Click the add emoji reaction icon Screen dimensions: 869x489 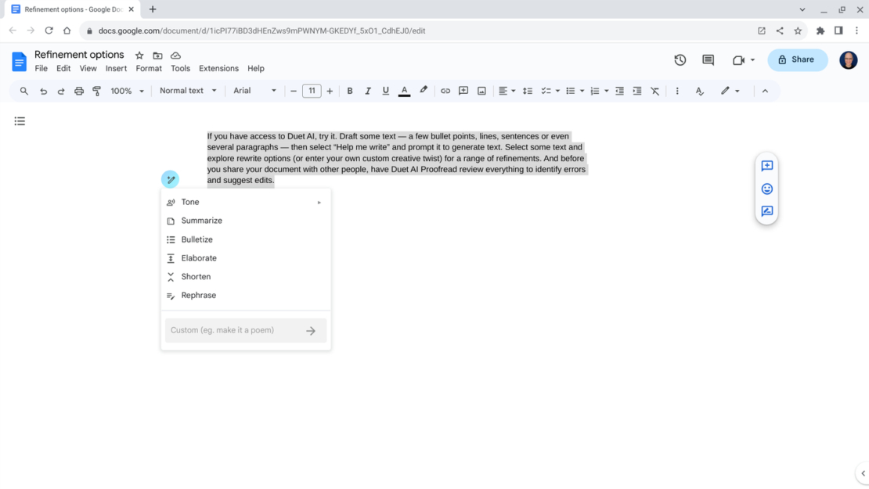click(766, 189)
